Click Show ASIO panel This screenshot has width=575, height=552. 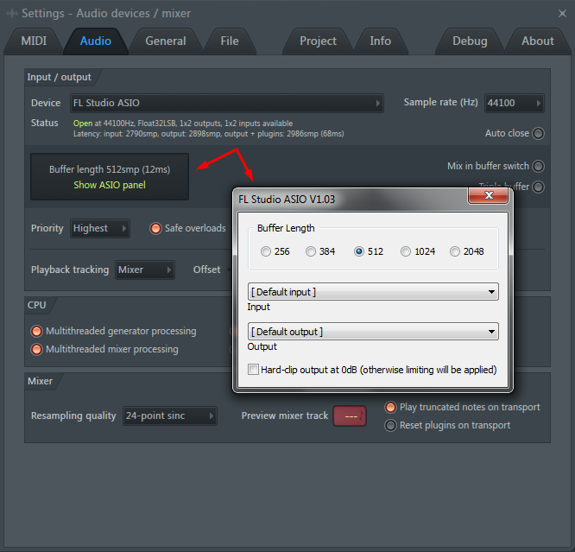tap(110, 185)
